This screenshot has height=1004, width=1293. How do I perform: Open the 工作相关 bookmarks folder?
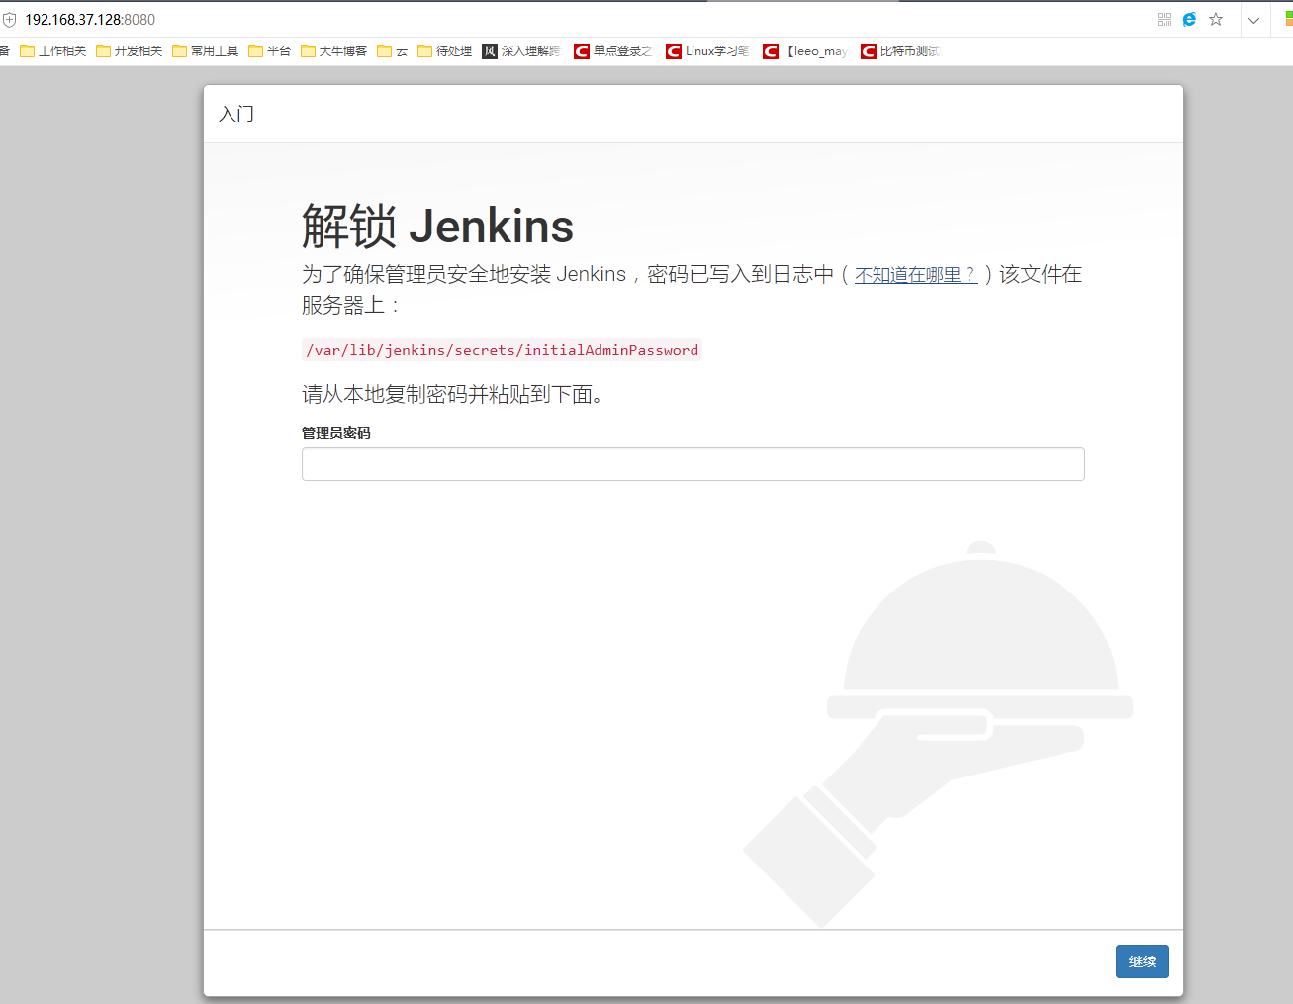[x=53, y=51]
